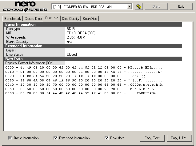Click the Start button

[156, 6]
